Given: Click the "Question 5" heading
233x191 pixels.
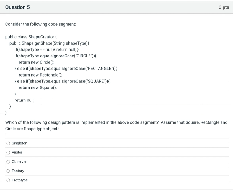Looking at the screenshot, I should [x=17, y=7].
